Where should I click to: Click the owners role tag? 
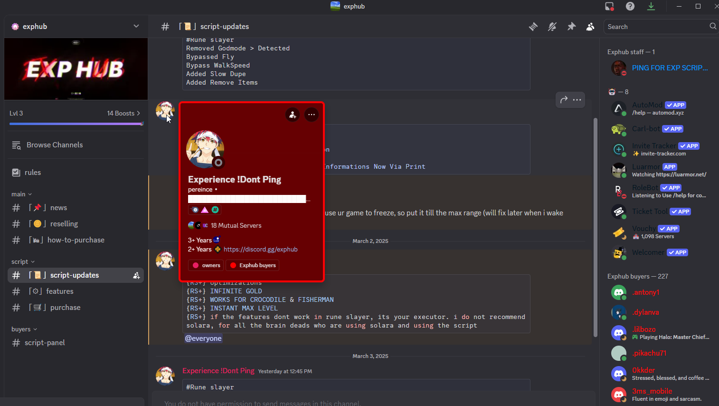(206, 265)
